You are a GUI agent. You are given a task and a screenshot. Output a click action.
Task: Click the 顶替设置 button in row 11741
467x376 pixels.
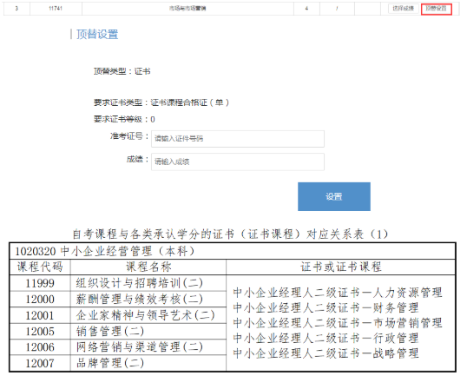point(437,9)
